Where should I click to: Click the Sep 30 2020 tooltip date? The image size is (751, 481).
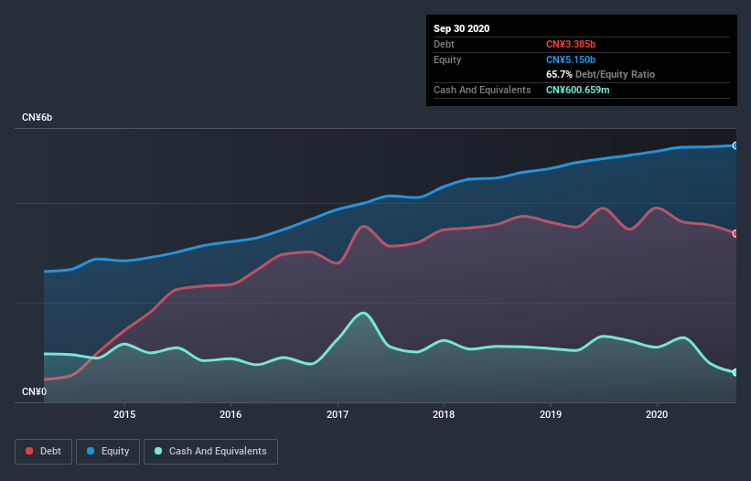click(461, 28)
